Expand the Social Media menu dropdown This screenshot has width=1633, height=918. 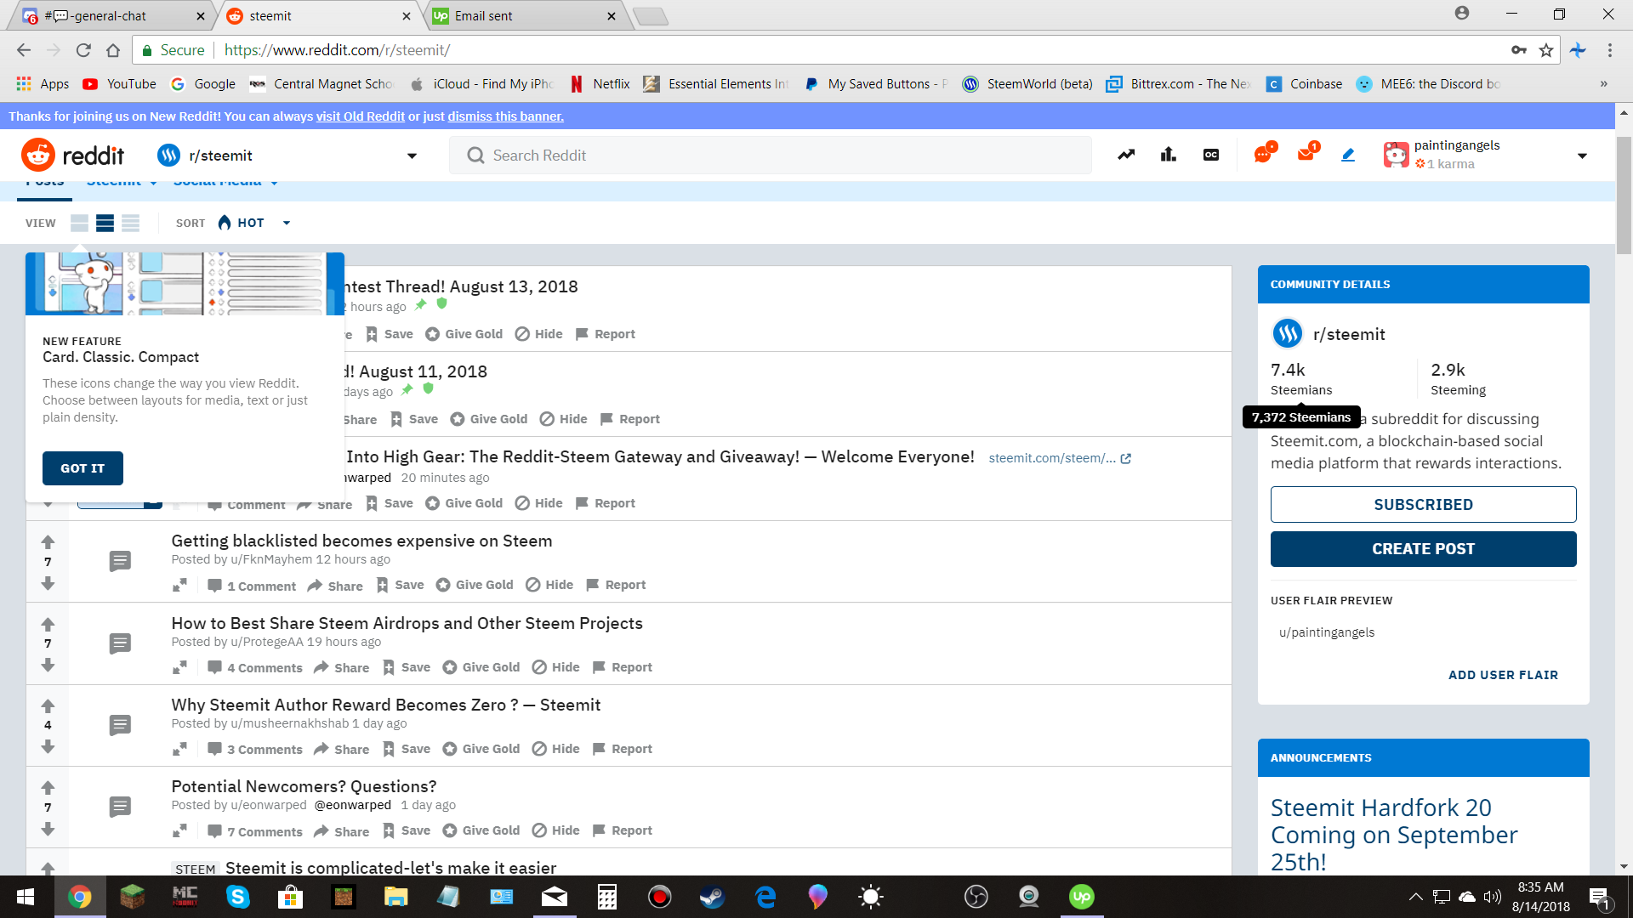pos(274,183)
